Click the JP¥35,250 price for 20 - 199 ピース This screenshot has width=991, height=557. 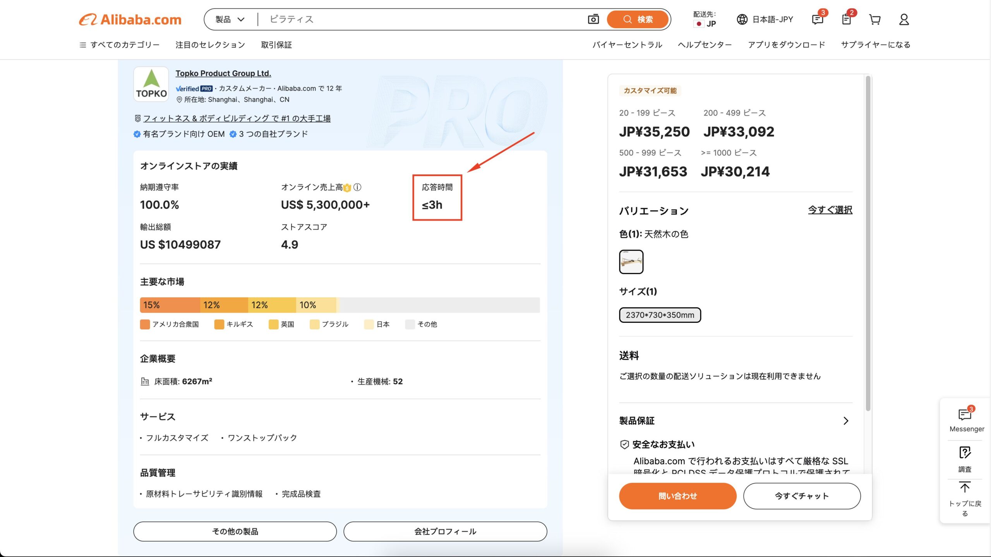pyautogui.click(x=654, y=132)
